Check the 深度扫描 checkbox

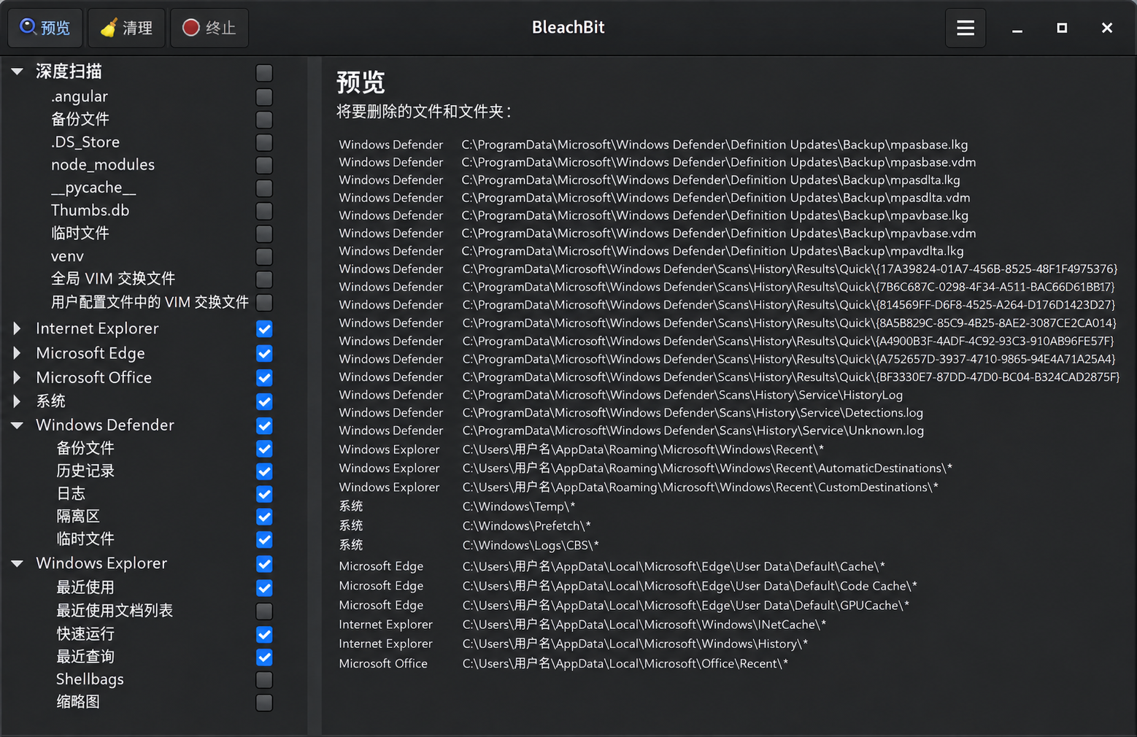(x=264, y=72)
